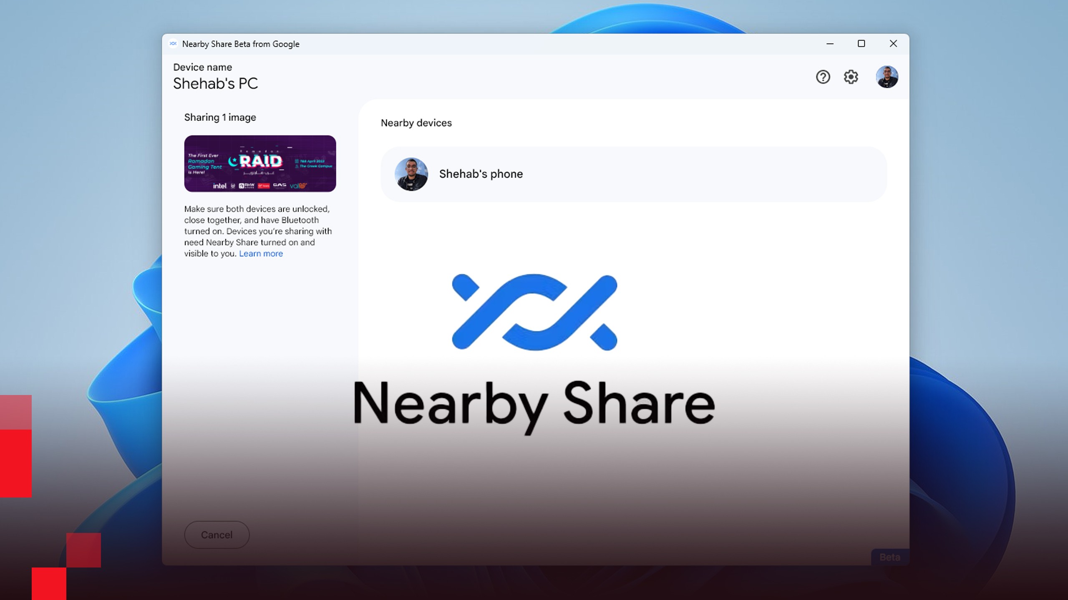The height and width of the screenshot is (600, 1068).
Task: Click the title text Nearby Share Beta from Google
Action: click(241, 44)
